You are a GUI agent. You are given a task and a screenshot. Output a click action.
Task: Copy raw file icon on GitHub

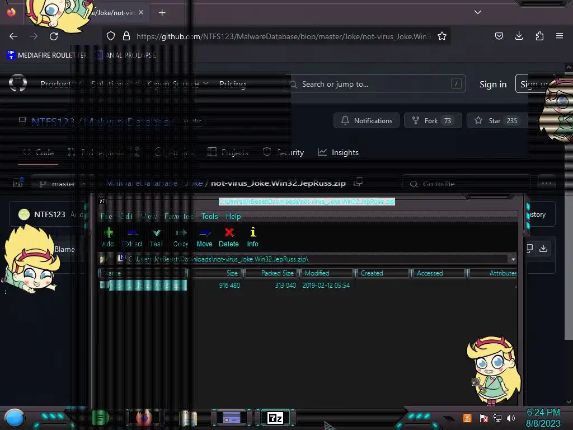[529, 249]
